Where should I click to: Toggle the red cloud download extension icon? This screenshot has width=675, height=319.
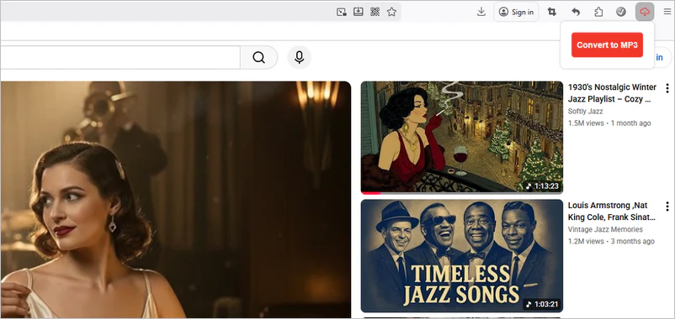point(645,12)
